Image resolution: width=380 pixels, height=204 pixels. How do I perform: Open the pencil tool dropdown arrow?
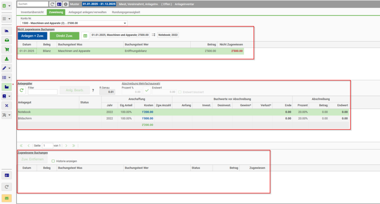point(9,68)
